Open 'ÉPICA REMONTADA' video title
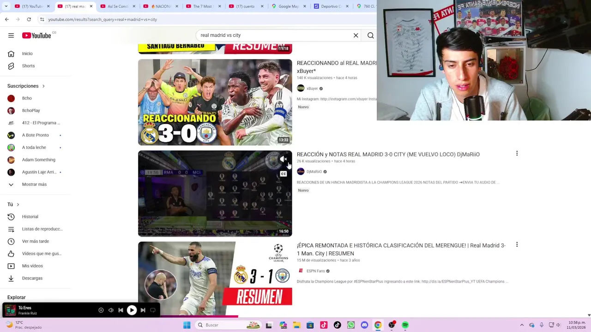This screenshot has height=332, width=591. (x=401, y=249)
